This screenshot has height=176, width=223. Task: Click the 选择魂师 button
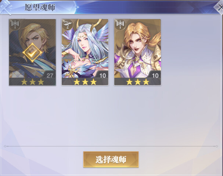click(x=111, y=159)
